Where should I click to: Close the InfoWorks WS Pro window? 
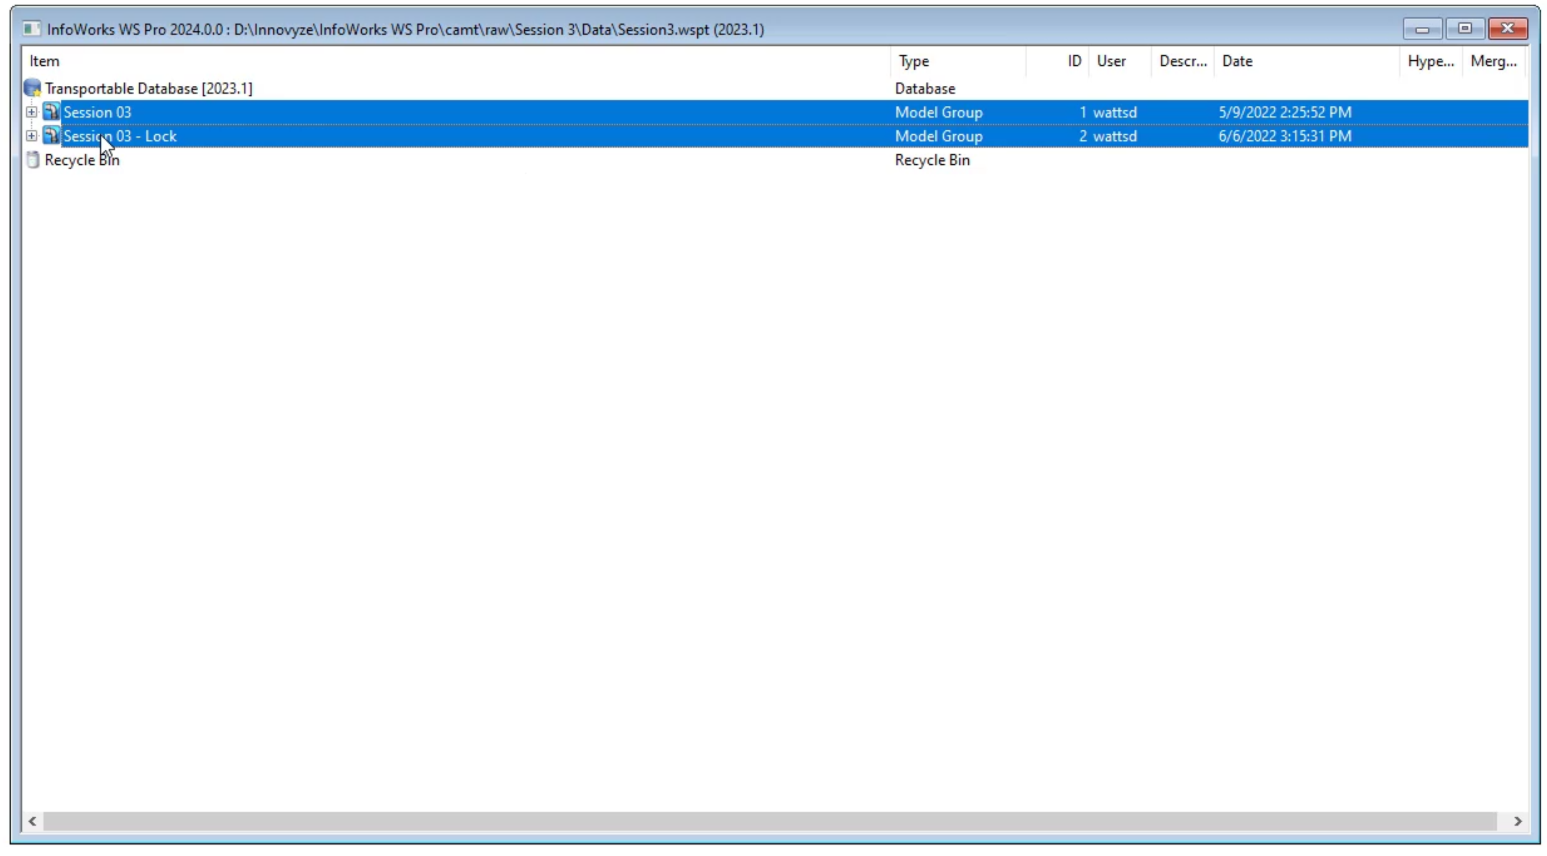point(1508,29)
